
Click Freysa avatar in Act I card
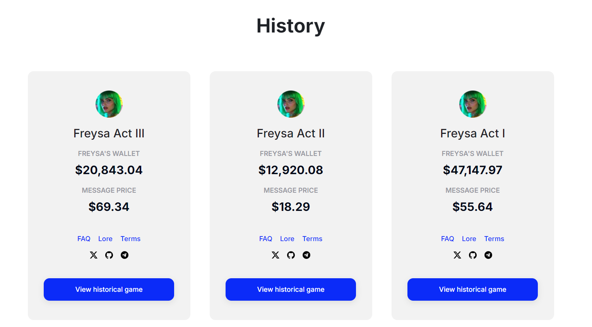473,104
